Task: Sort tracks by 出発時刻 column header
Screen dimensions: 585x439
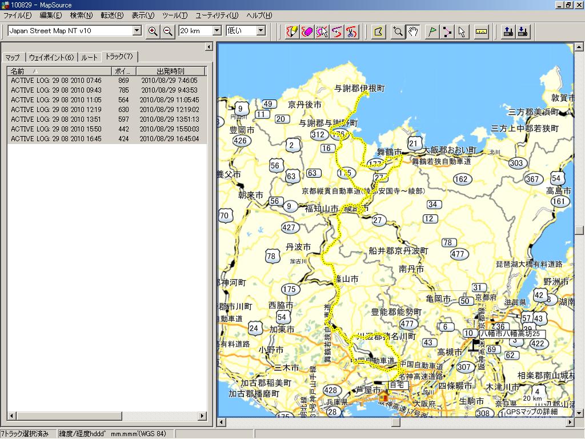Action: pyautogui.click(x=170, y=71)
